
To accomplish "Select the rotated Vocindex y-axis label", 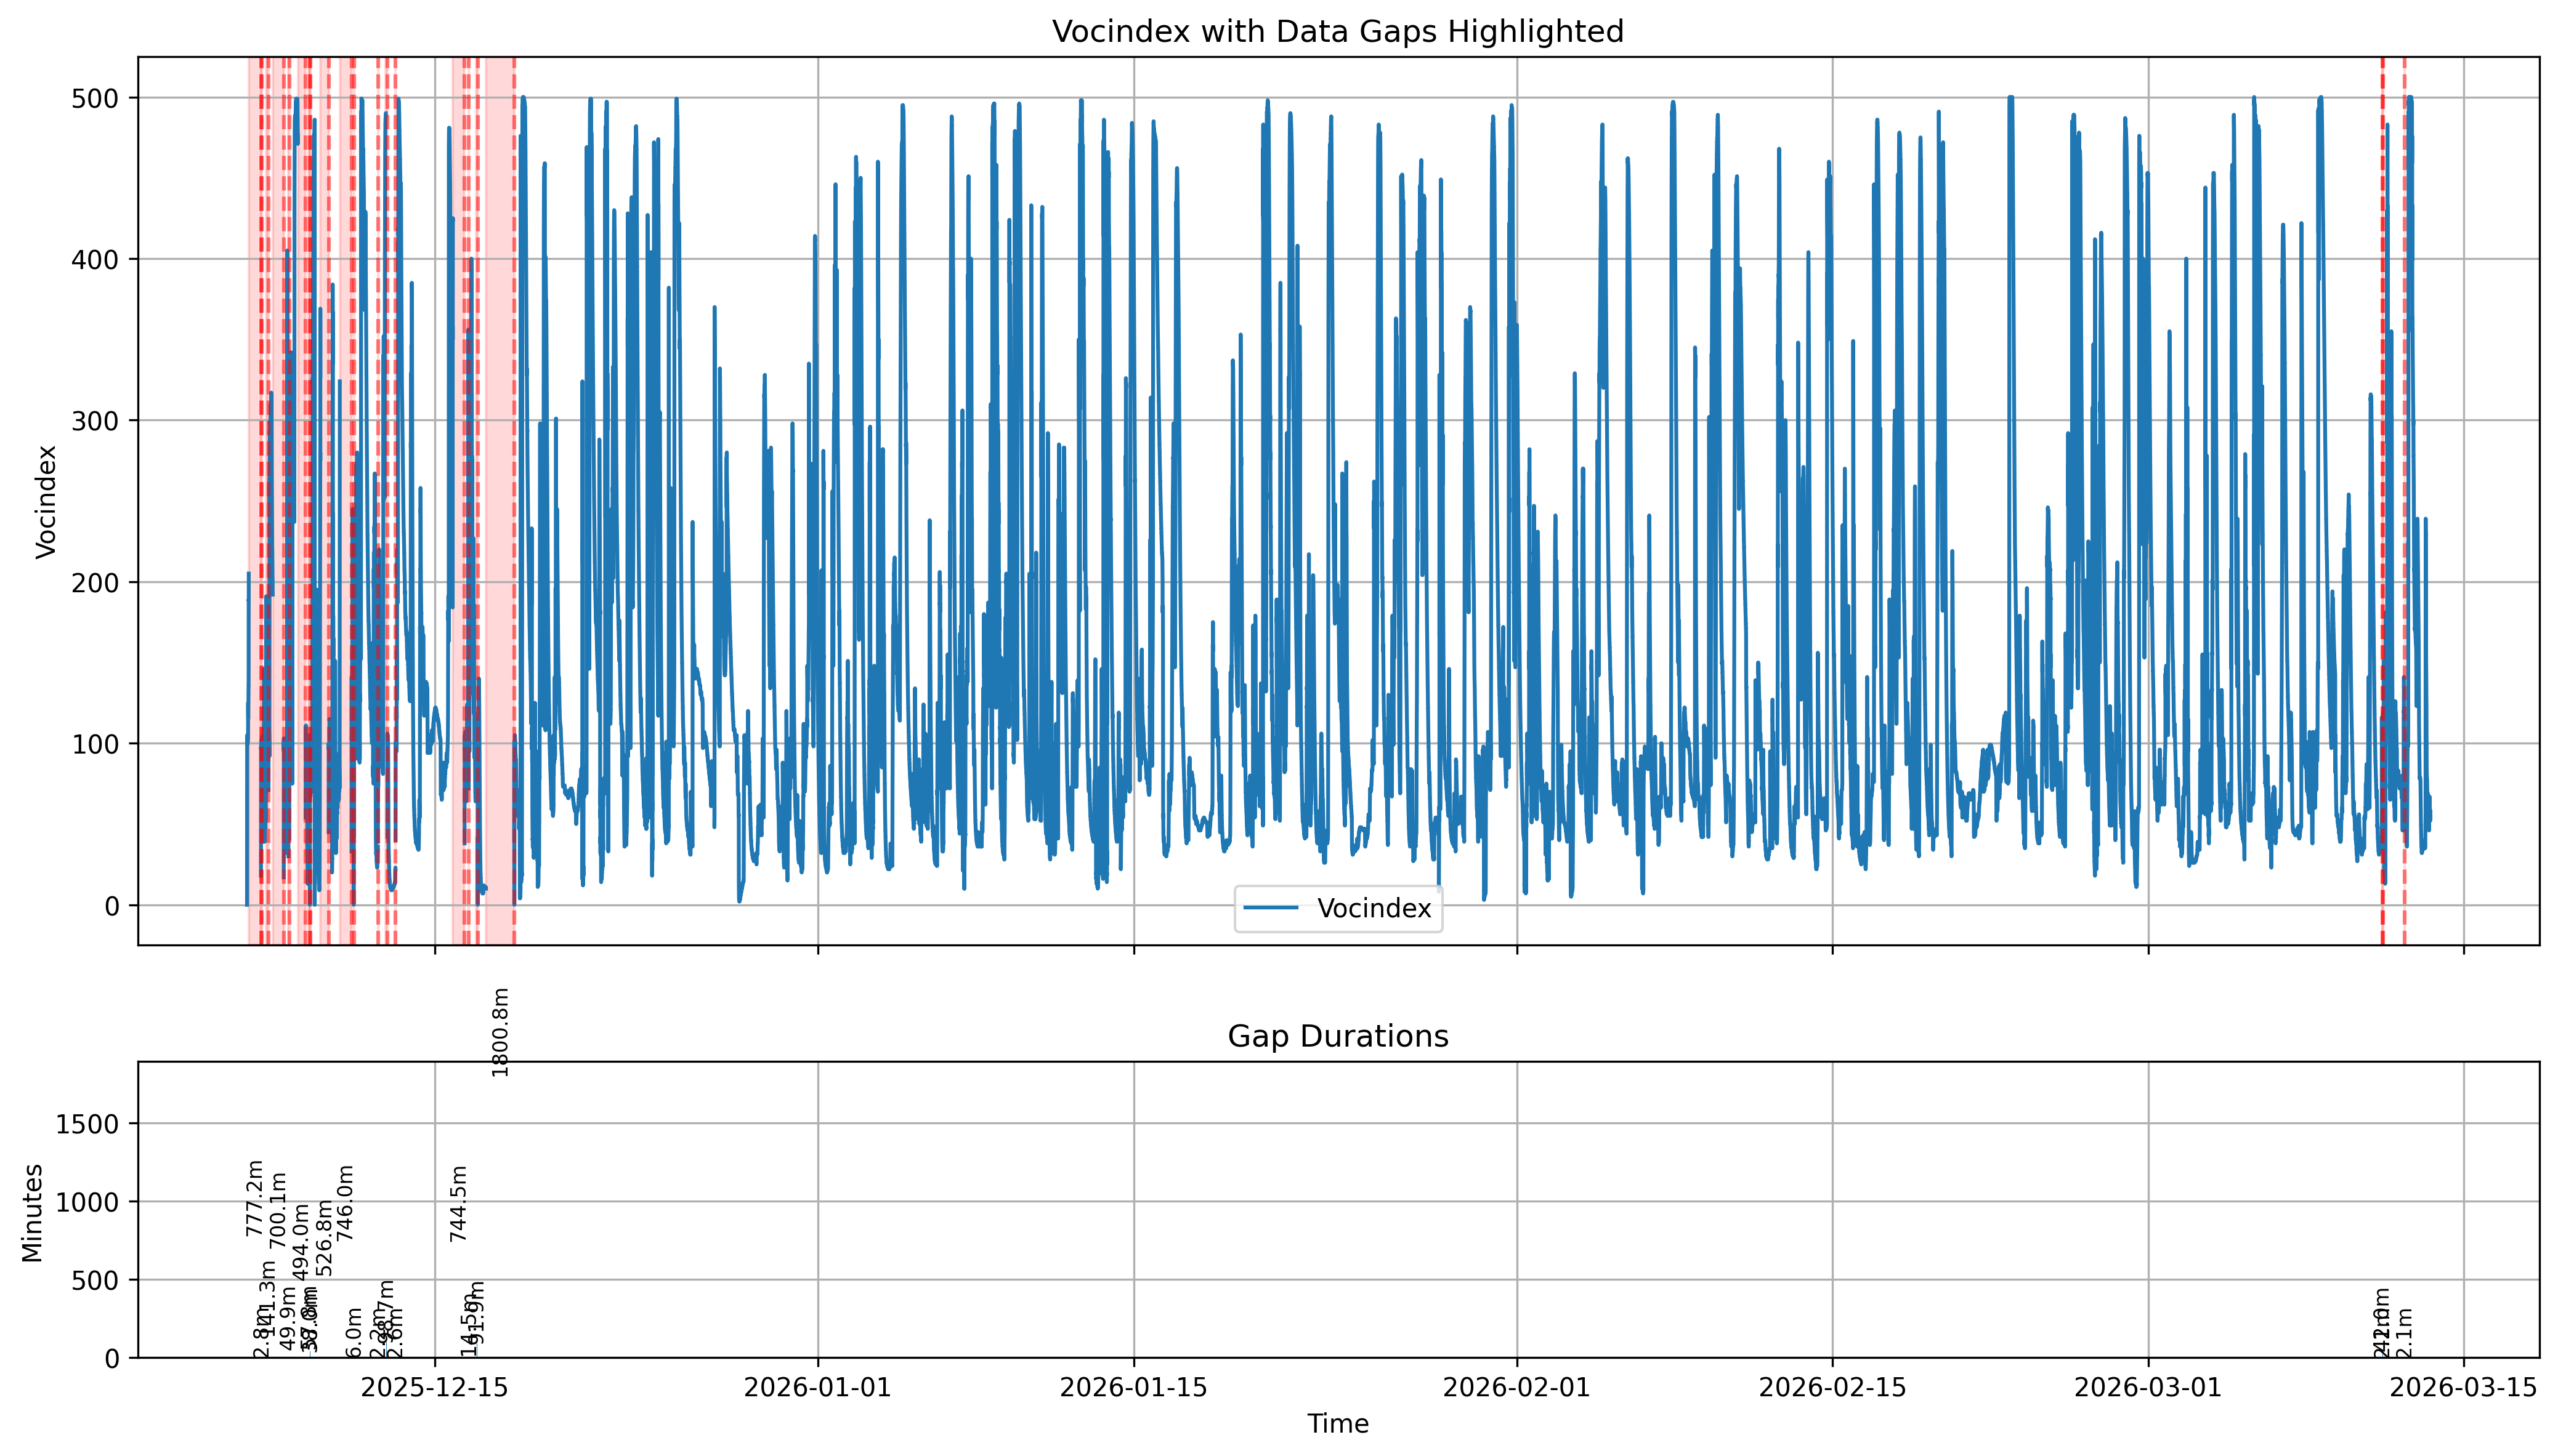I will 46,501.
